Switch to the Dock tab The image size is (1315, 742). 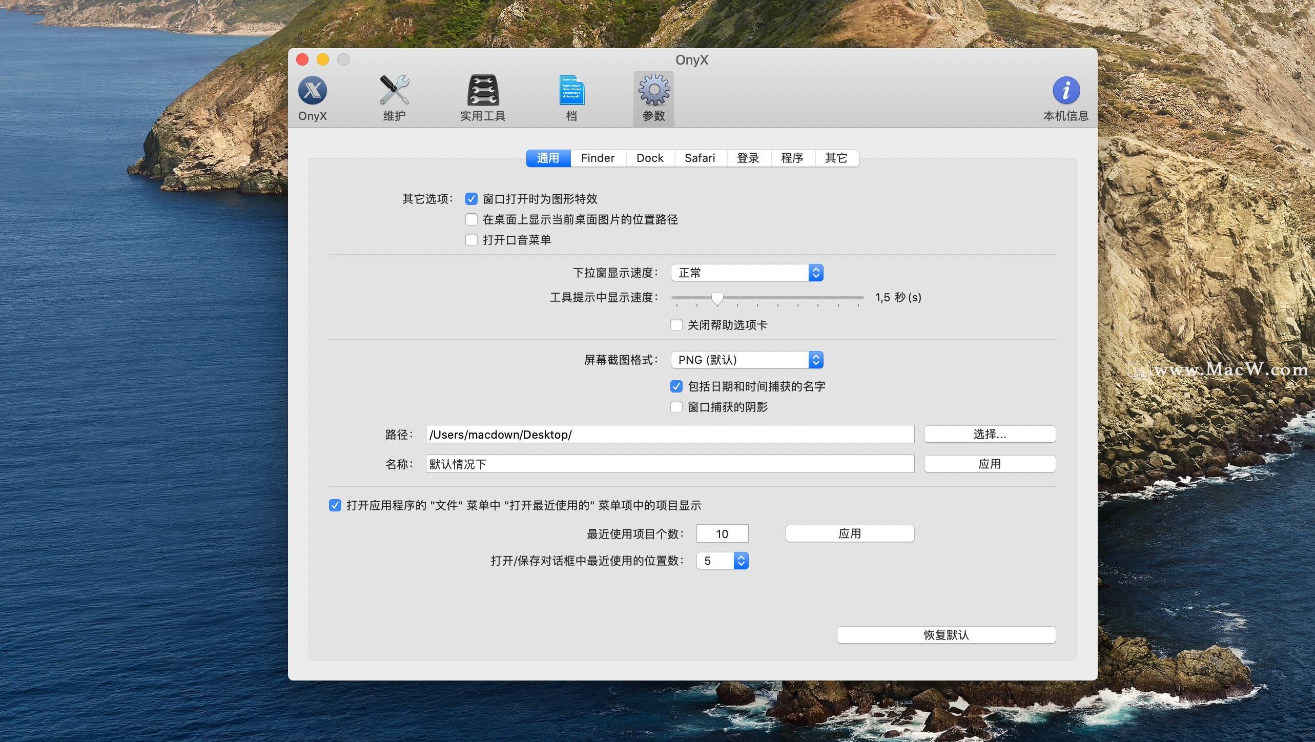(650, 158)
